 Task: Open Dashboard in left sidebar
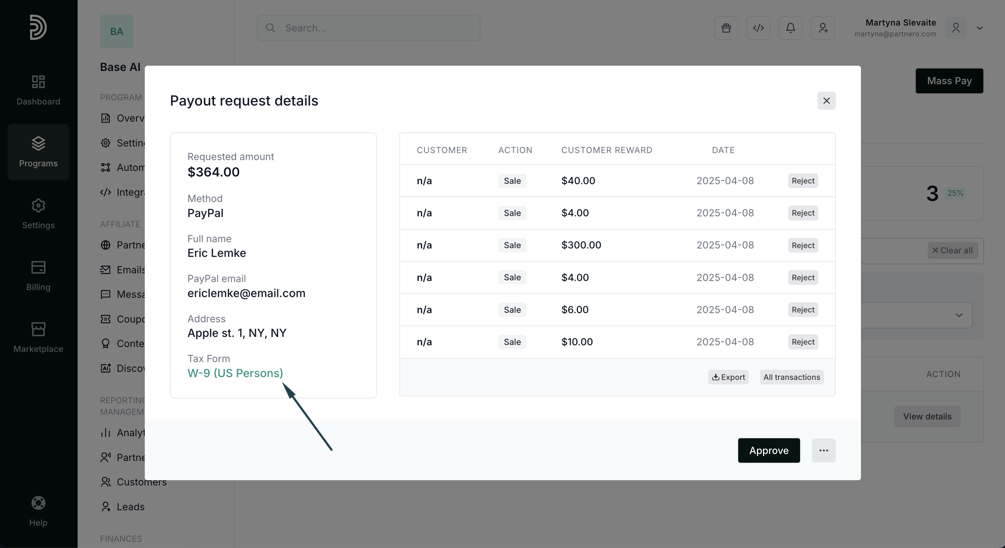coord(38,90)
